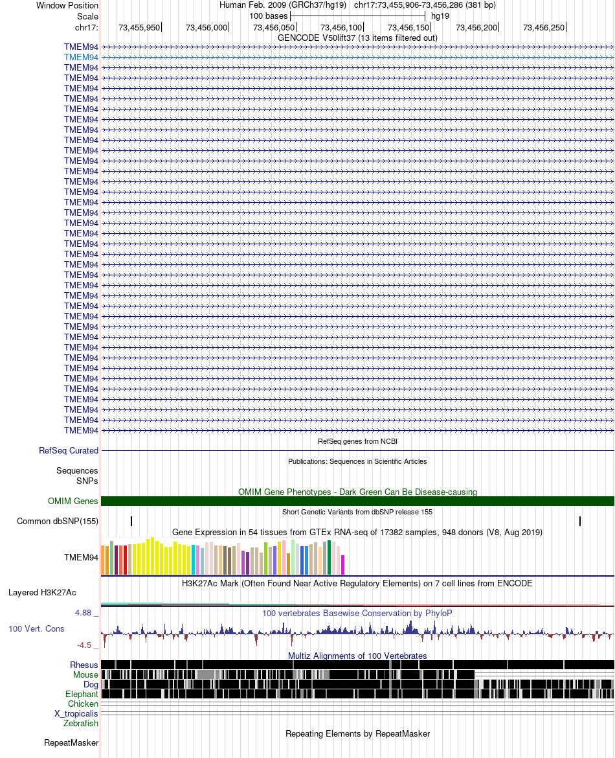Click the right dbSNP variant tick mark

click(580, 521)
